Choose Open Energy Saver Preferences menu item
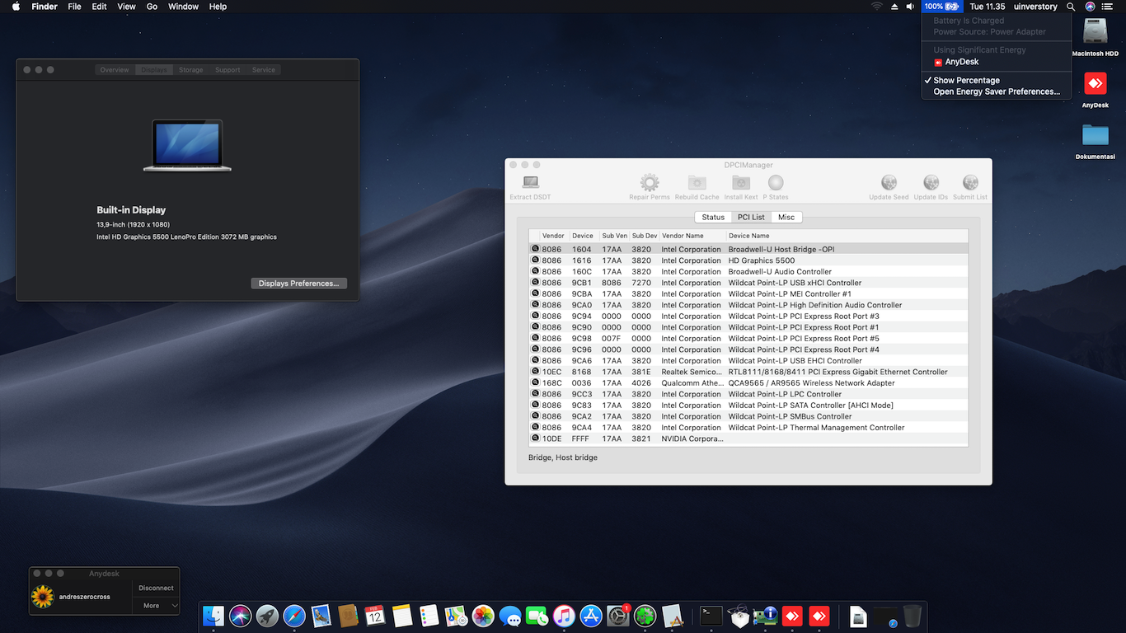 [x=996, y=92]
